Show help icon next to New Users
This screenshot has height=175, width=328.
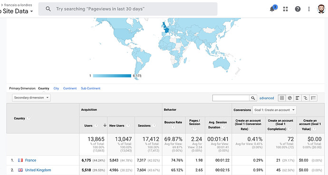pos(128,126)
